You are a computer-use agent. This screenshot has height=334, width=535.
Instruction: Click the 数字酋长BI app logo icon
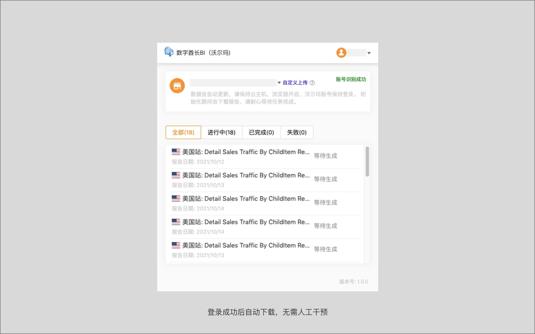[x=168, y=52]
